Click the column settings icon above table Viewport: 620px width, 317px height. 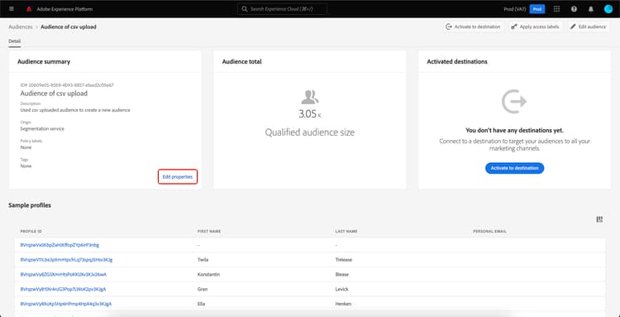pos(599,219)
